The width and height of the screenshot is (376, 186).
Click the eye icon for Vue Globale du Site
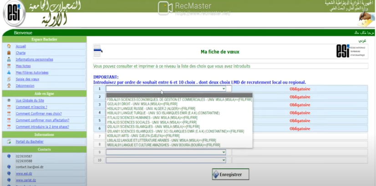[9, 100]
